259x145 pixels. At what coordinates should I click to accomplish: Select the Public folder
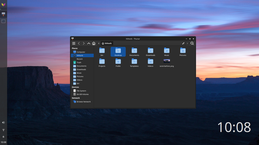point(118,63)
